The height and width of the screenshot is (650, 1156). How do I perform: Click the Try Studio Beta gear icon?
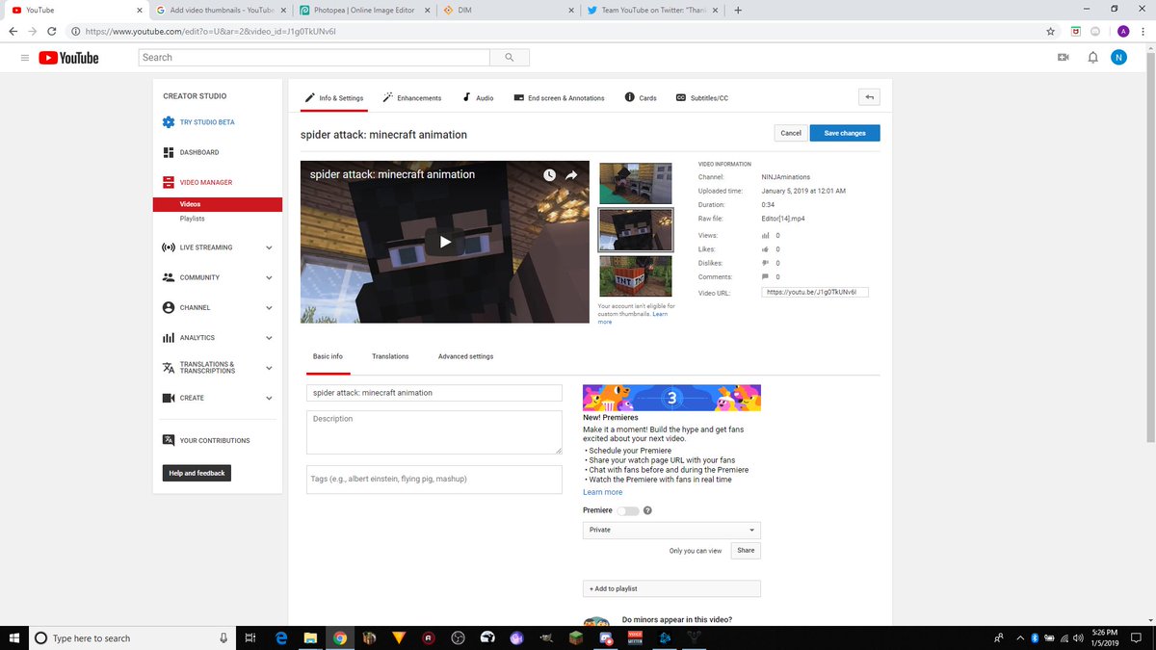tap(169, 122)
